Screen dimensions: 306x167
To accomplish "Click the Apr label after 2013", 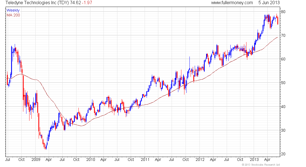I will 267,159.
